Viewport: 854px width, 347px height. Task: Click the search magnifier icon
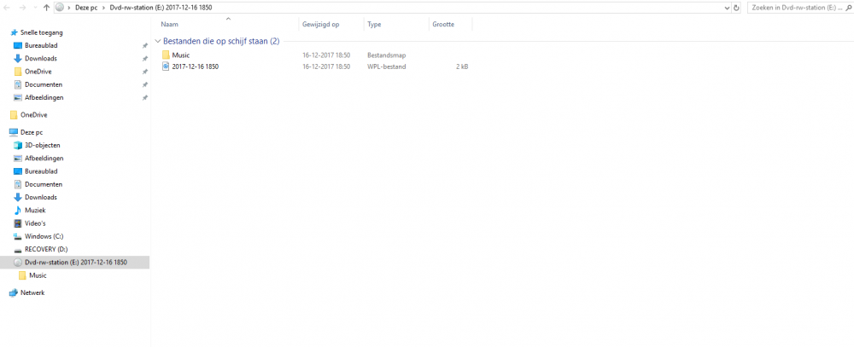click(849, 9)
